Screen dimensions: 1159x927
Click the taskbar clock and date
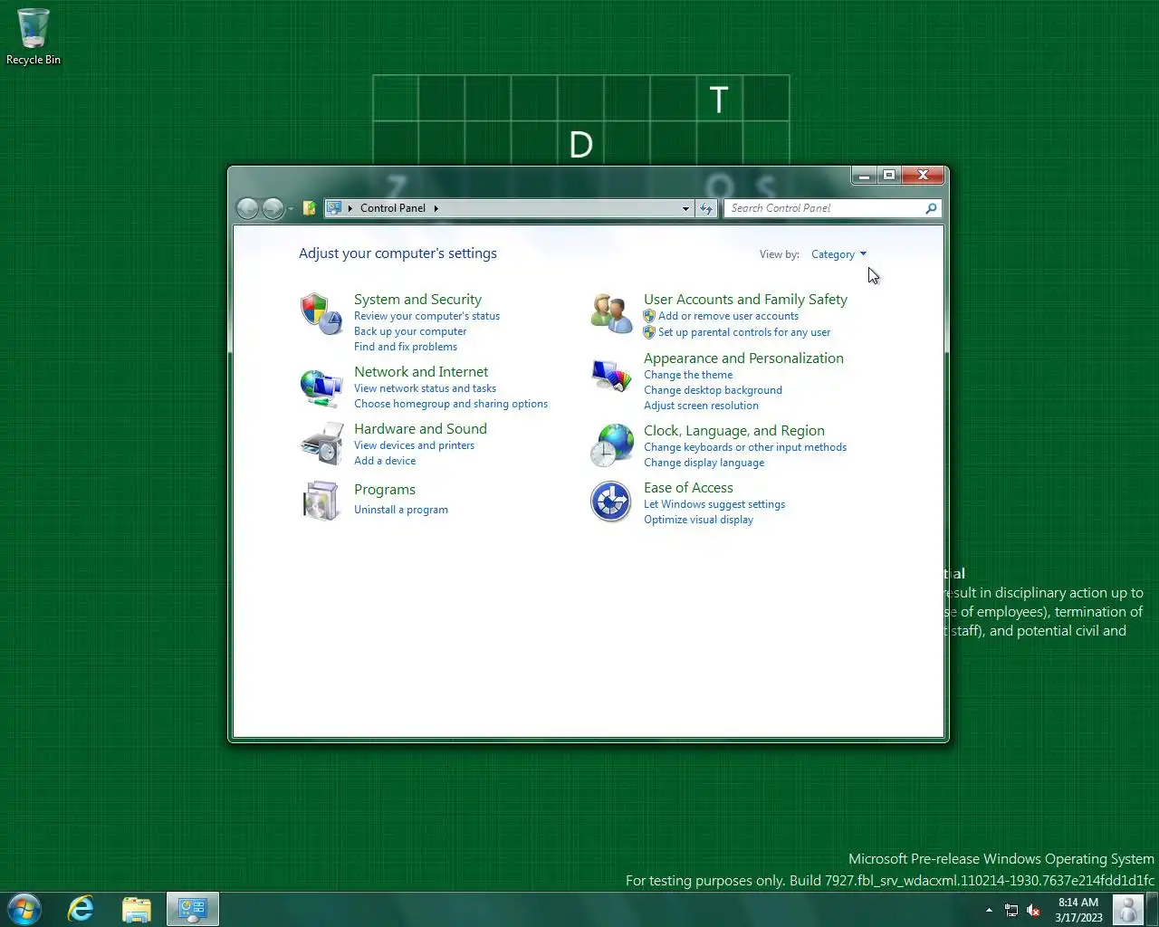tap(1078, 910)
